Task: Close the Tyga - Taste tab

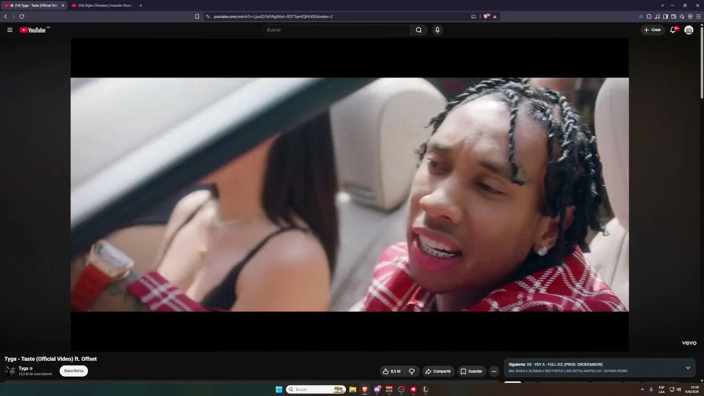Action: point(63,5)
